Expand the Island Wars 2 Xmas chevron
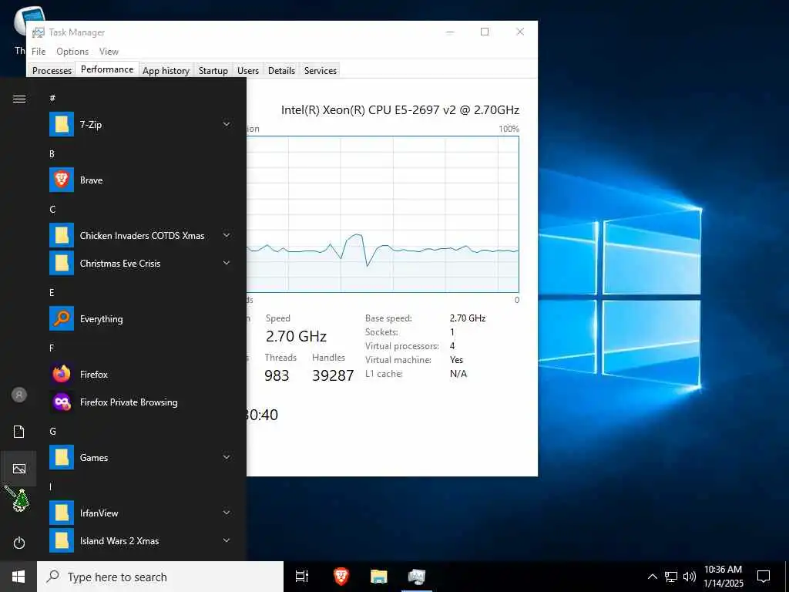 (x=227, y=540)
